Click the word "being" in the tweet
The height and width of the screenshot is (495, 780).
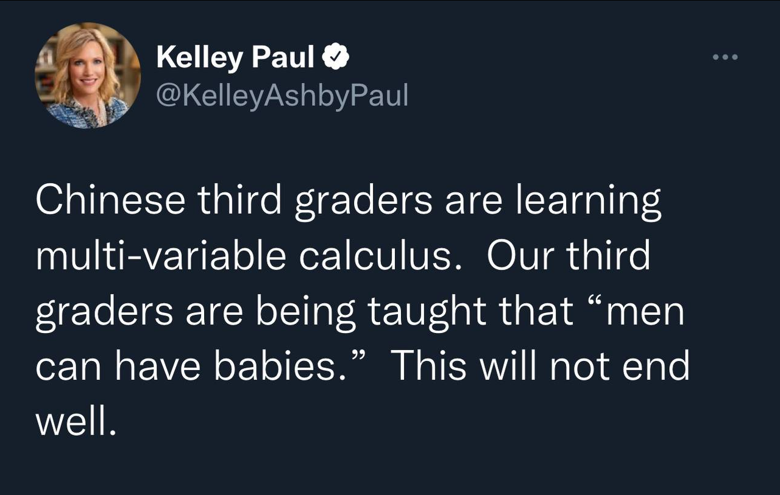pyautogui.click(x=305, y=311)
